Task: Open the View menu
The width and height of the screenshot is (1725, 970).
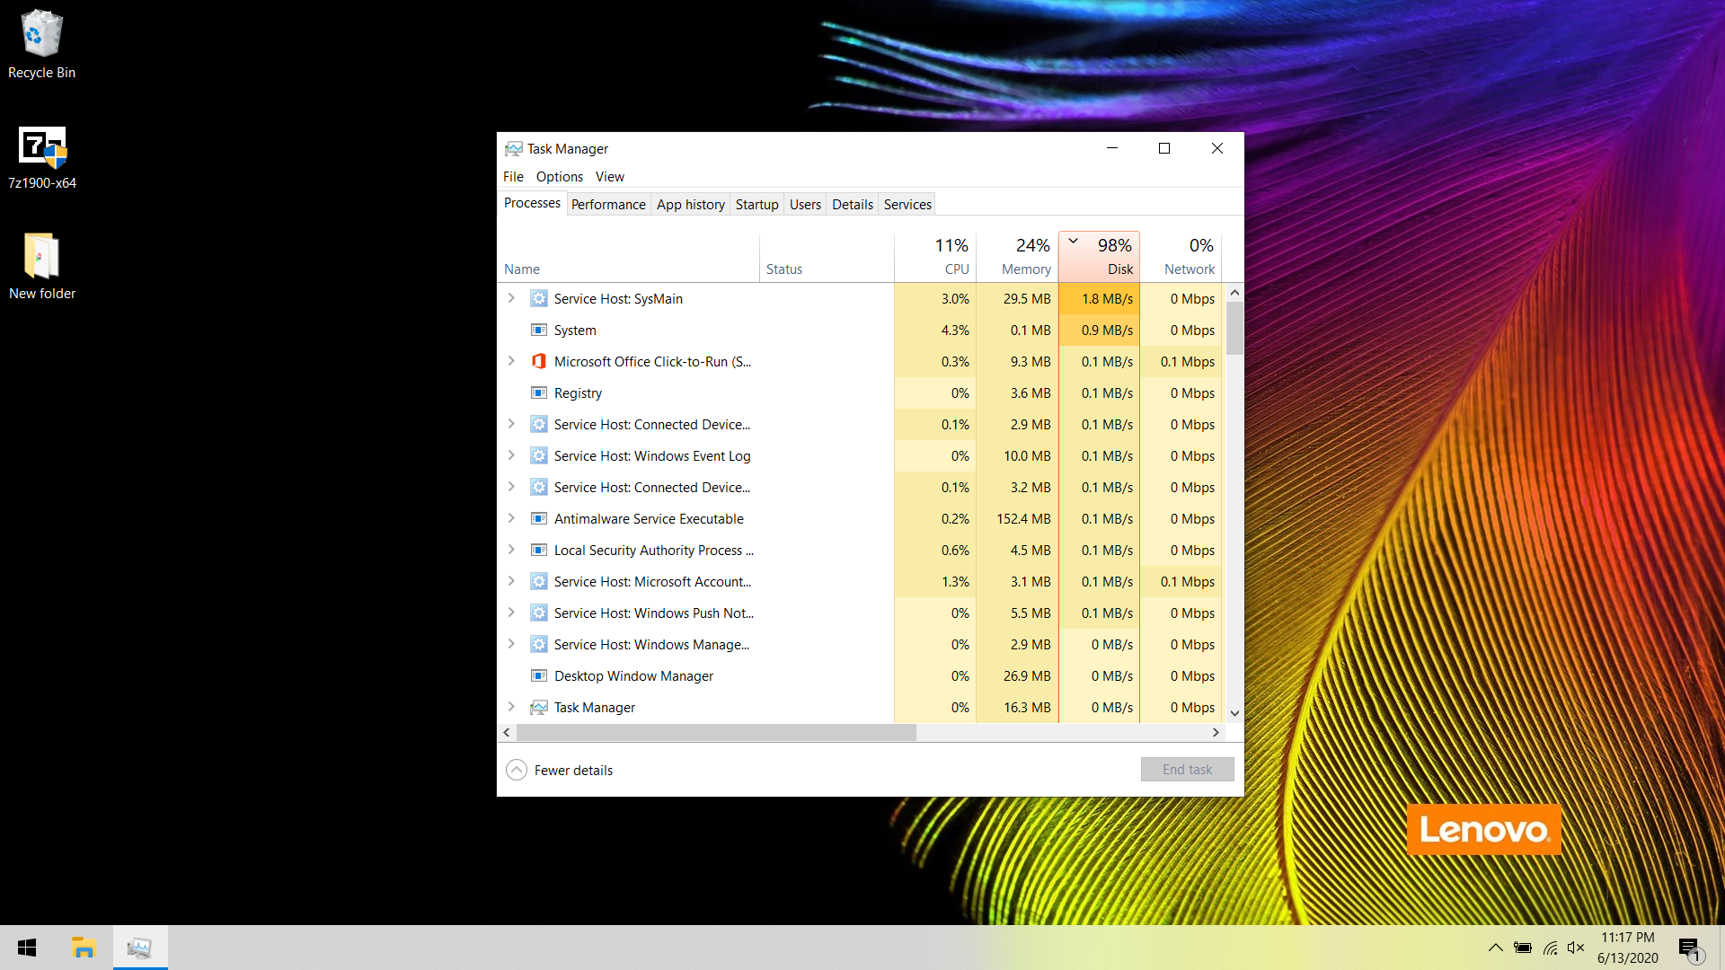Action: (x=610, y=177)
